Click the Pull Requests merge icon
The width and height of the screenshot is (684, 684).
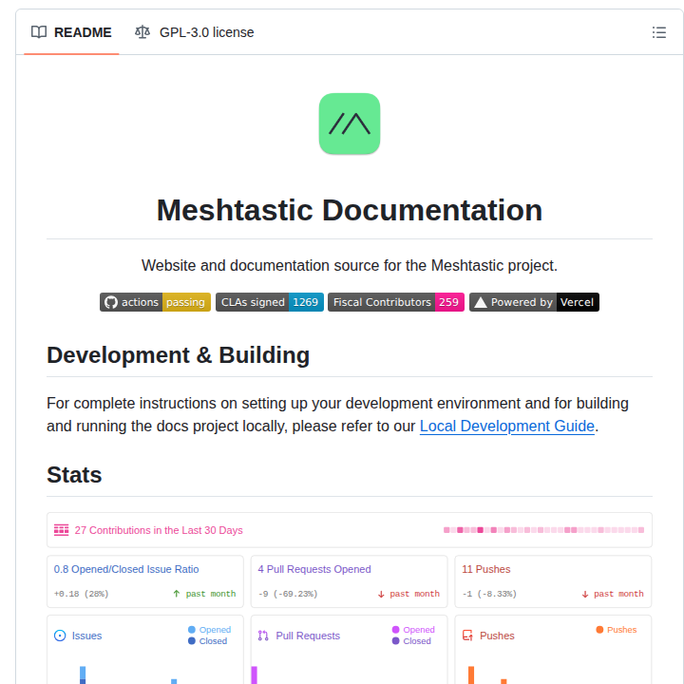(x=263, y=636)
